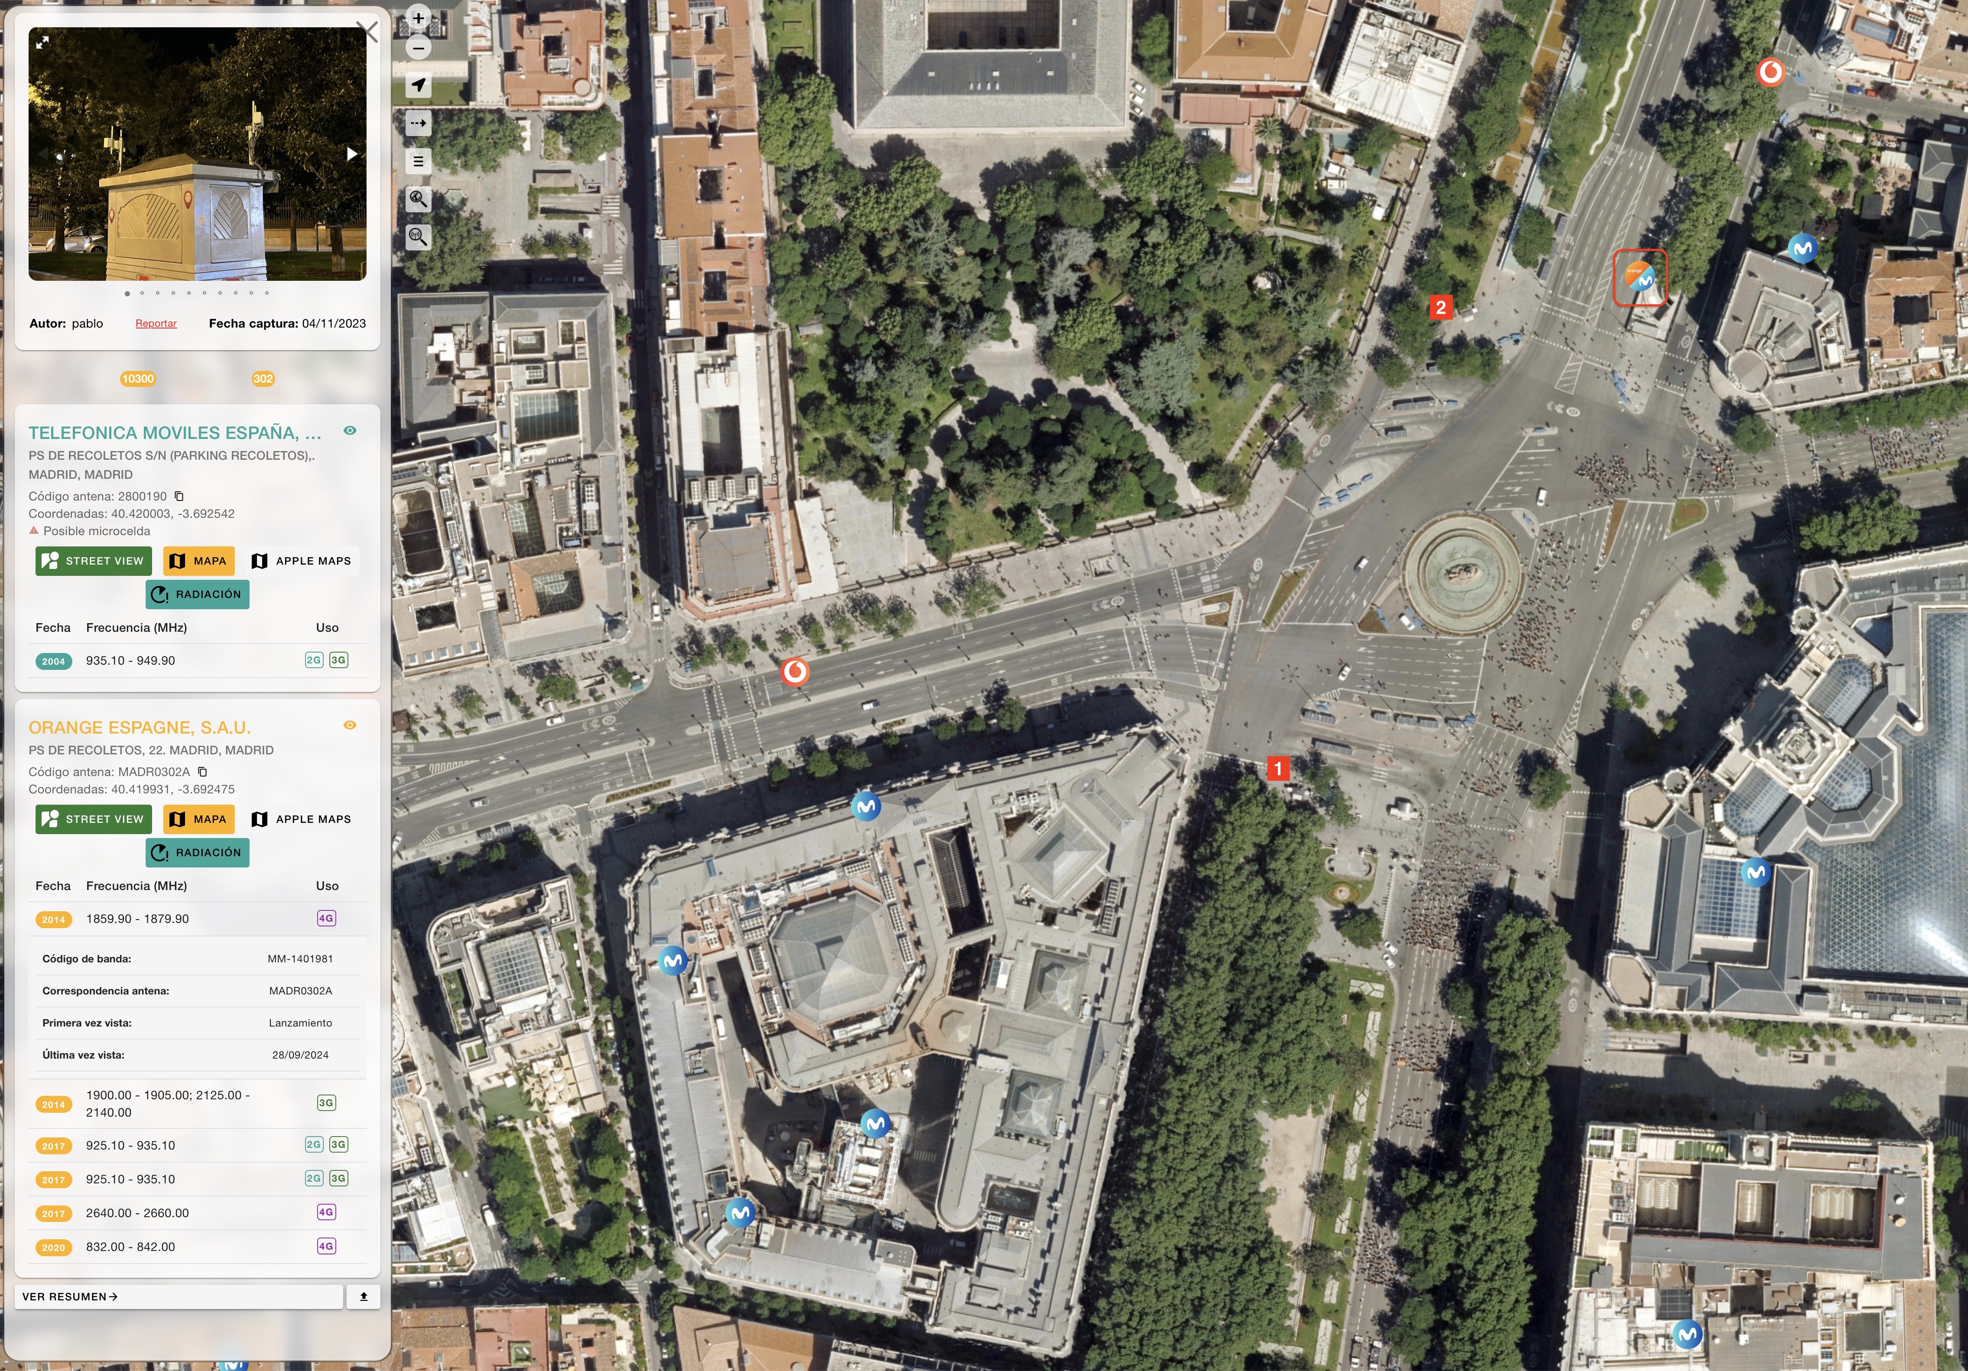Click the 3G badge in 935.10 - 949.90 row

338,660
